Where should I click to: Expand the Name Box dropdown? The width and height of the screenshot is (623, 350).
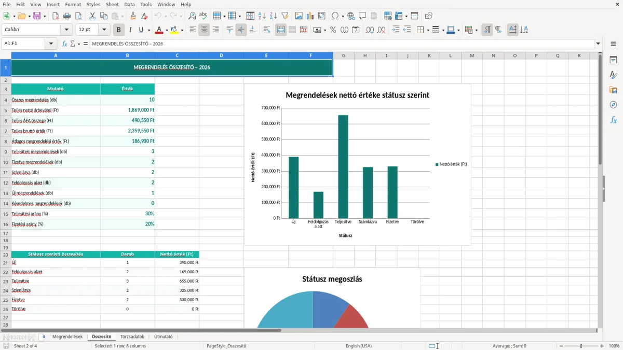51,44
